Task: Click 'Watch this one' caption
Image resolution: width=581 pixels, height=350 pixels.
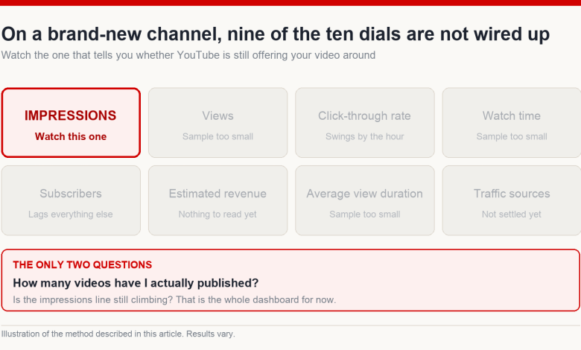Action: pos(71,137)
